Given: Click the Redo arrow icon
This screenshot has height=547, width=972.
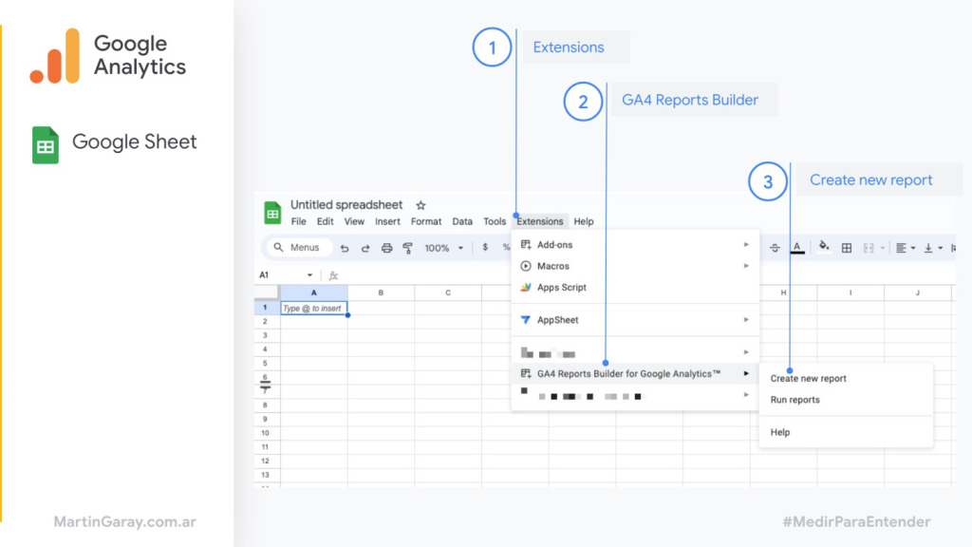Looking at the screenshot, I should (365, 248).
